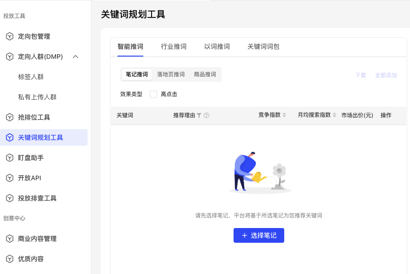This screenshot has height=274, width=410.
Task: Click the cube icon beside 投放排查工具
Action: (10, 198)
